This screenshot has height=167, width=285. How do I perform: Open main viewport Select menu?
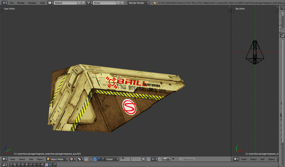tap(22, 159)
